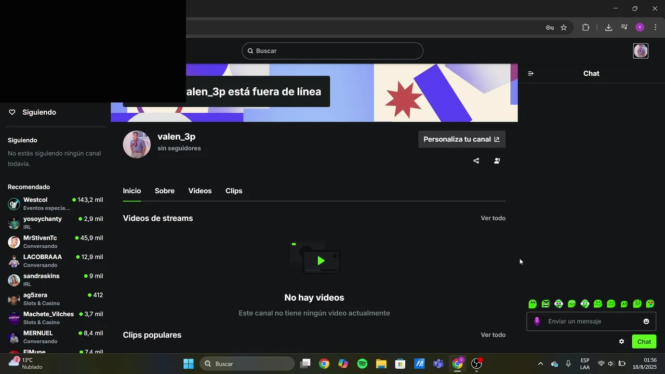The image size is (665, 374).
Task: Switch to the Videos tab
Action: 200,191
